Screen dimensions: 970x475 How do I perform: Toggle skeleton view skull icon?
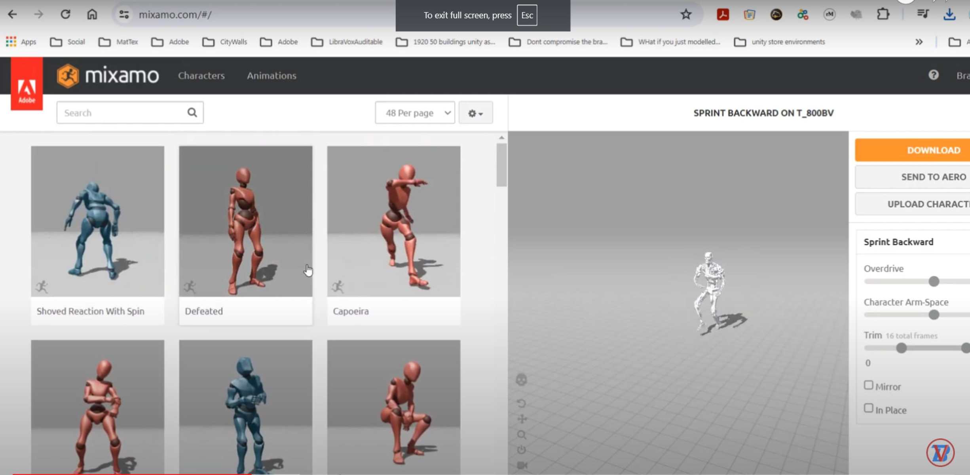(x=521, y=380)
